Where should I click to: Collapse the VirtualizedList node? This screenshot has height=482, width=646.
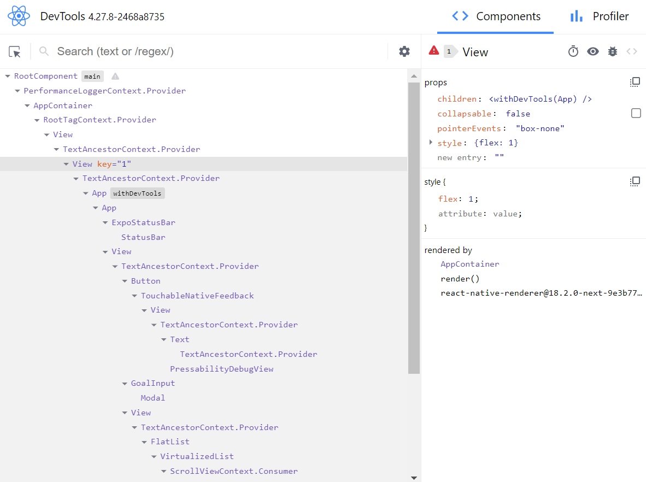[x=154, y=456]
